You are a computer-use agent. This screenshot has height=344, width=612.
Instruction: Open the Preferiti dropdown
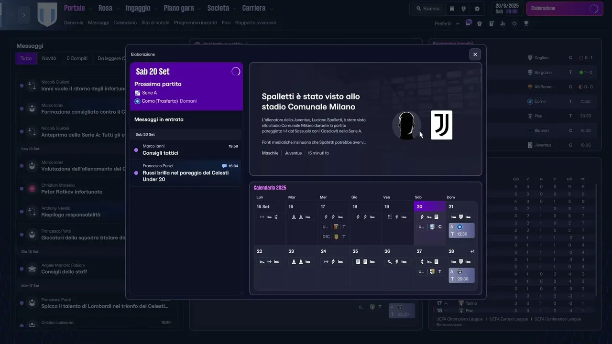click(447, 23)
